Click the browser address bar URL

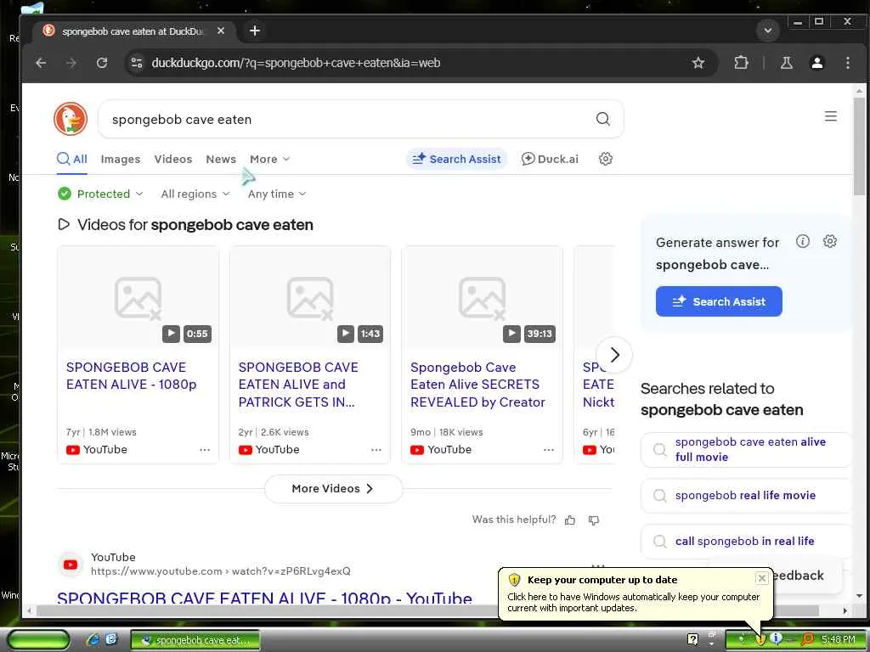(x=296, y=63)
